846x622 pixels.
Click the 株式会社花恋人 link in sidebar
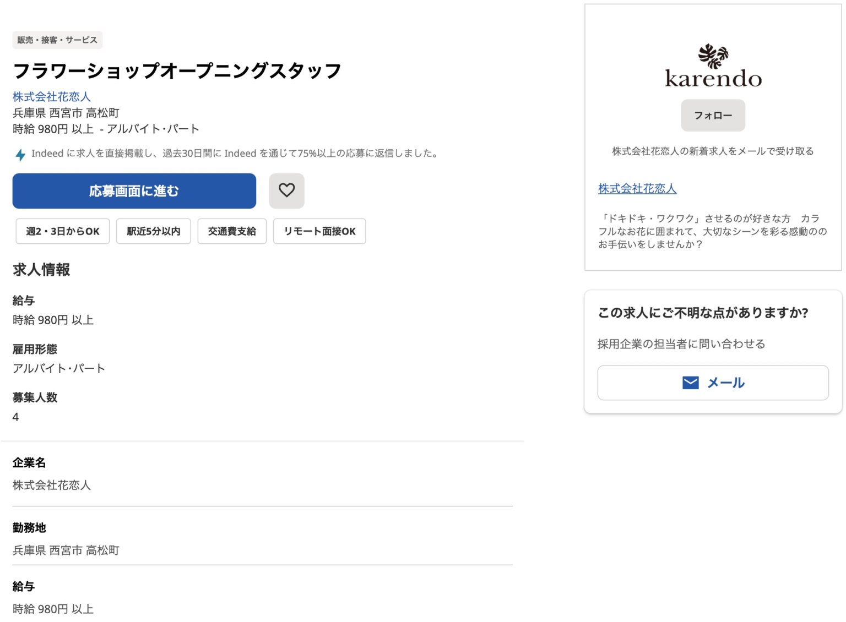click(637, 189)
